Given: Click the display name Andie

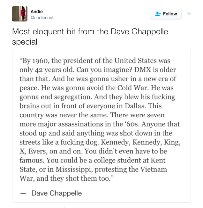Looking at the screenshot, I should 36,11.
